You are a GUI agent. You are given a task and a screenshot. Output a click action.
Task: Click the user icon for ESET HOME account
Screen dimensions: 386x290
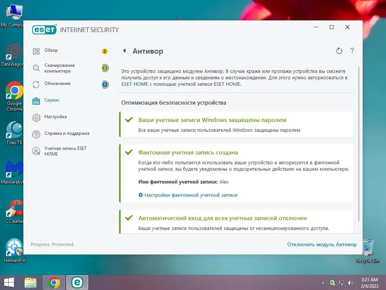[36, 151]
